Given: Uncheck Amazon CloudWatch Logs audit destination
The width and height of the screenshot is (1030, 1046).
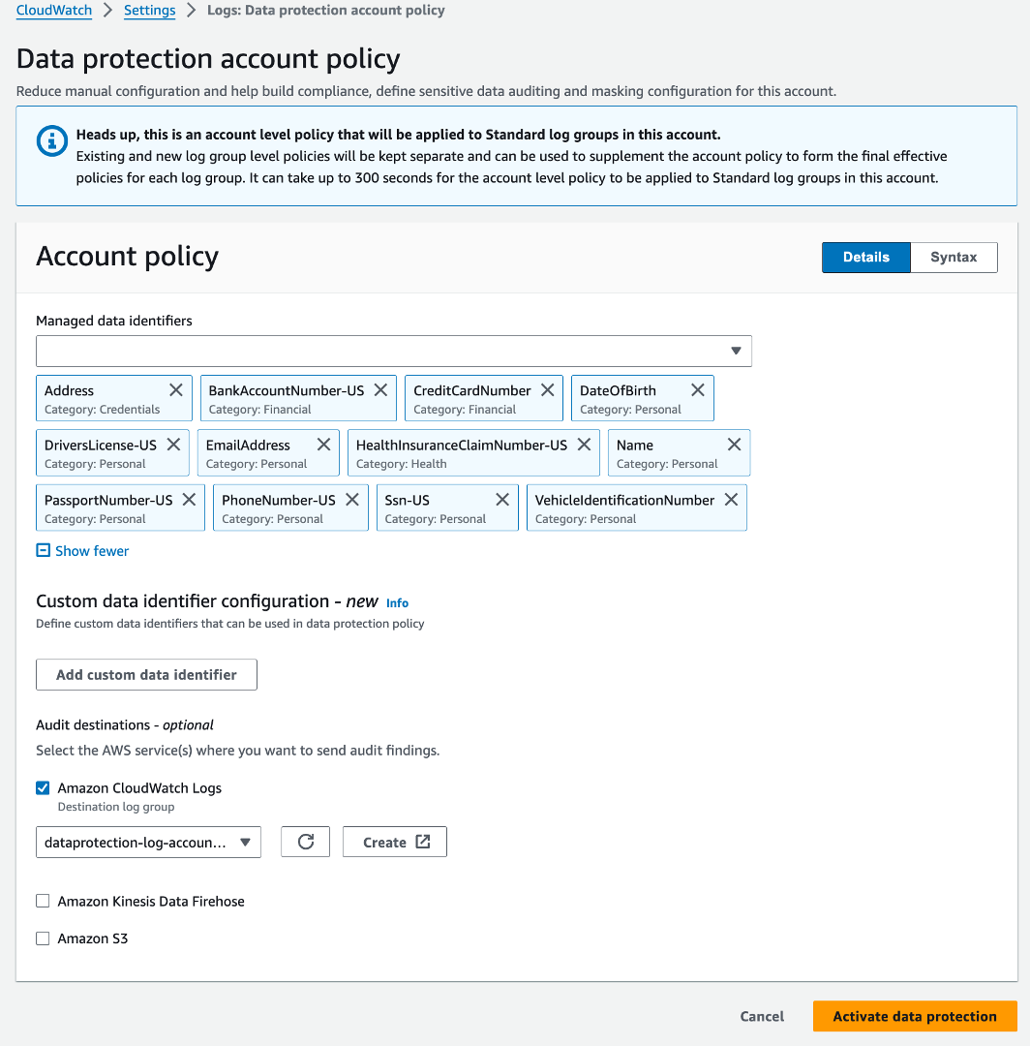Looking at the screenshot, I should click(43, 787).
